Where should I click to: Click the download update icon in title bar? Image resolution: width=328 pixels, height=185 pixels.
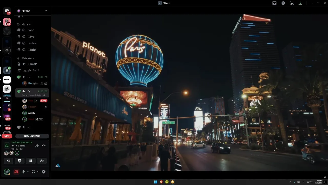click(x=300, y=3)
